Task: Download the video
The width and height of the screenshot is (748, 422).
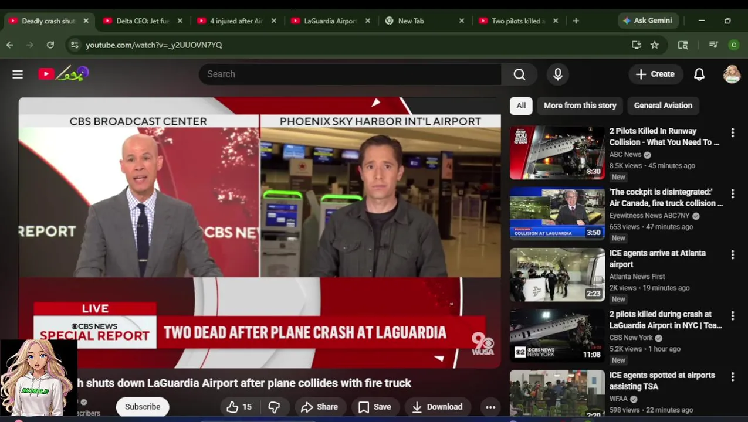Action: point(438,407)
